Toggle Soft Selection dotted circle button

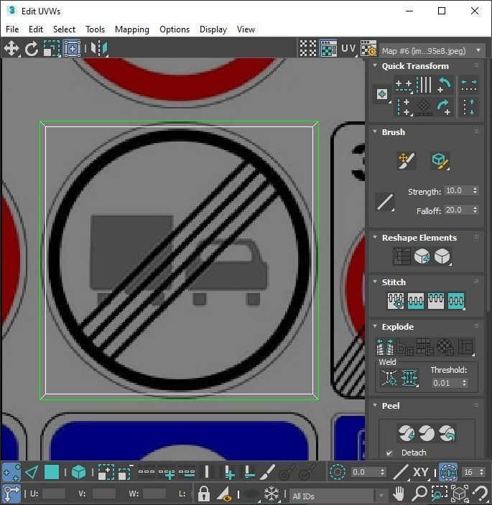[x=337, y=472]
